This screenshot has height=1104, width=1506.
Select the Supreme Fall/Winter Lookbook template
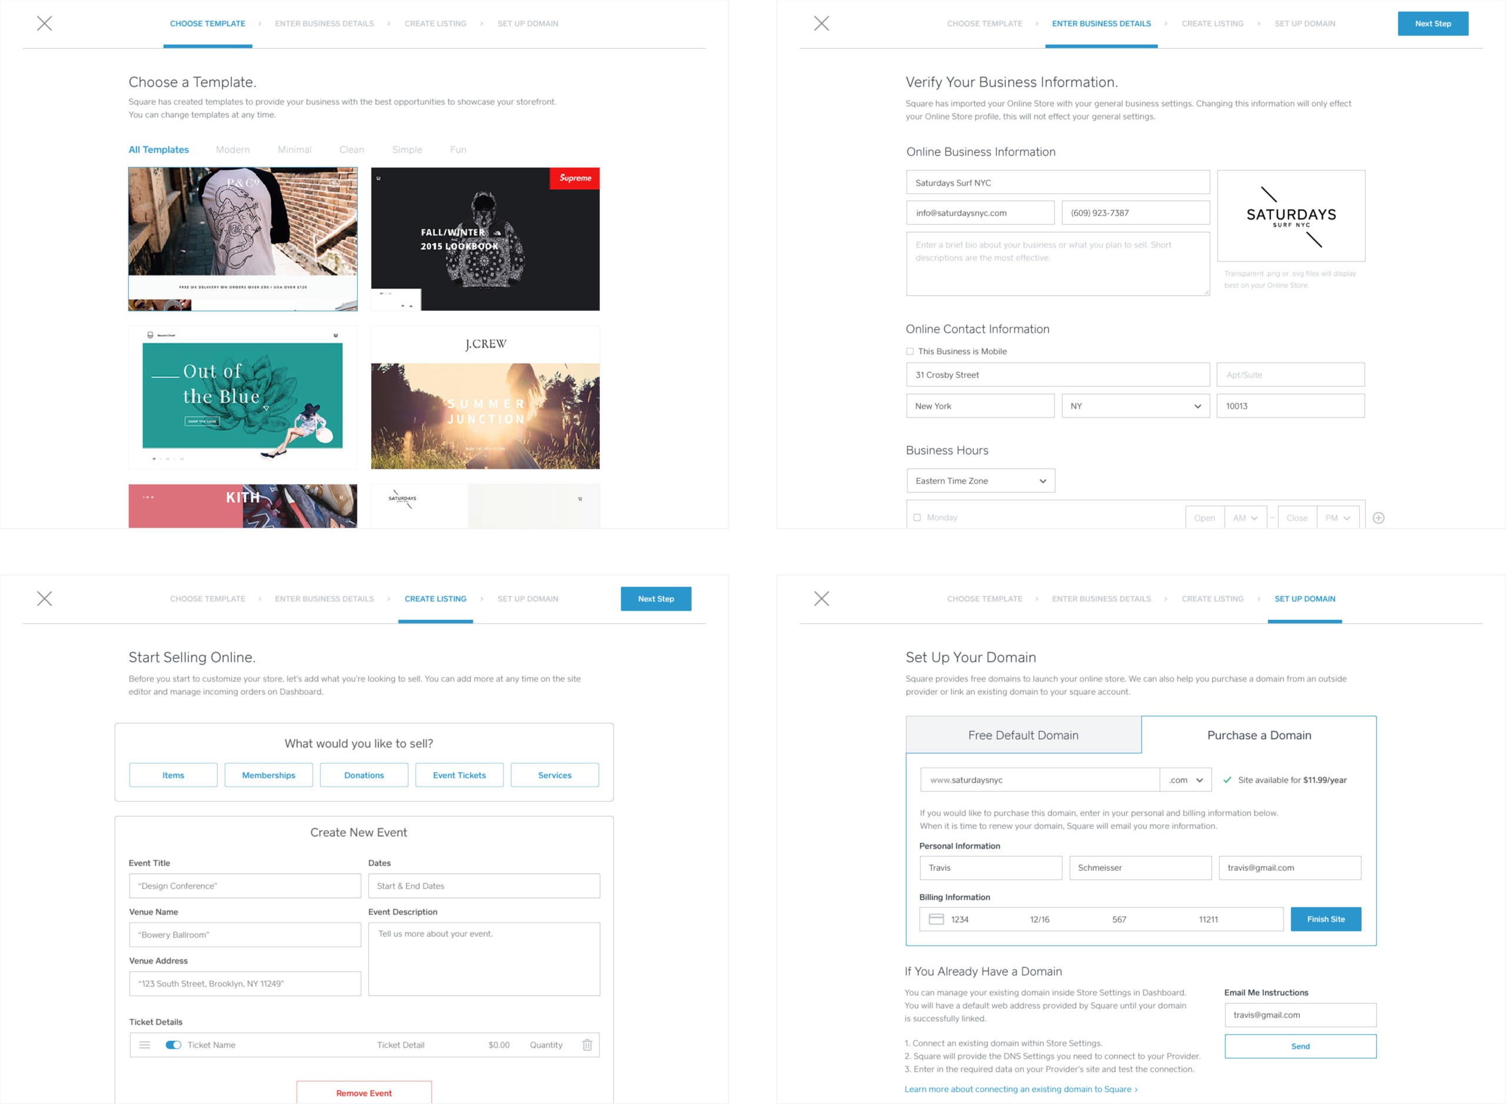(x=485, y=238)
